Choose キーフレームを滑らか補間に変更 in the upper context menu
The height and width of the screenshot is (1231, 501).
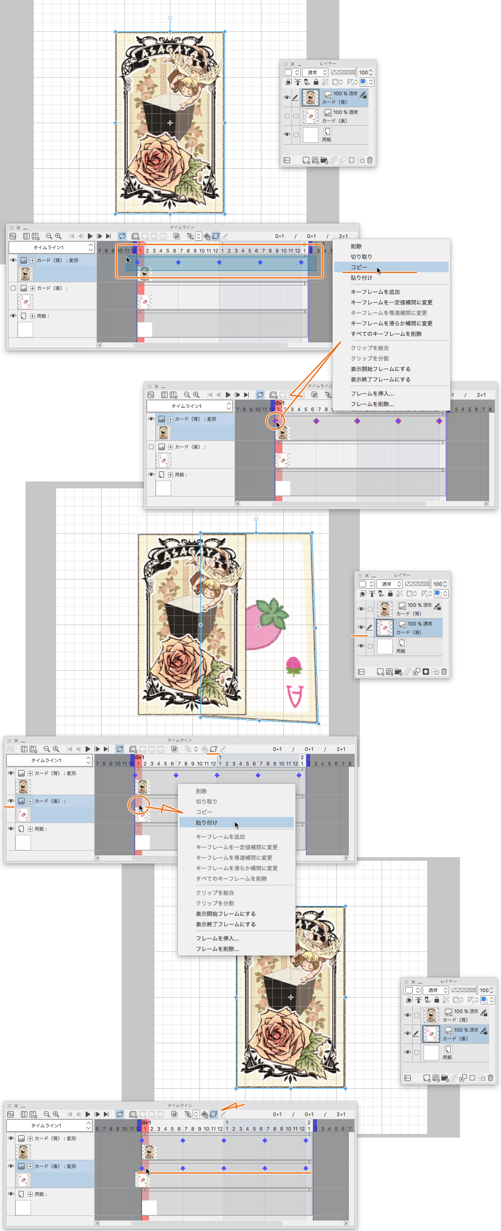[391, 324]
